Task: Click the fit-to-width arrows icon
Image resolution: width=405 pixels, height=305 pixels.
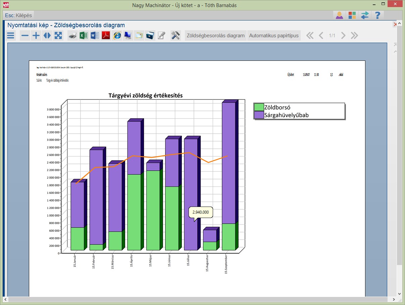Action: (x=47, y=36)
